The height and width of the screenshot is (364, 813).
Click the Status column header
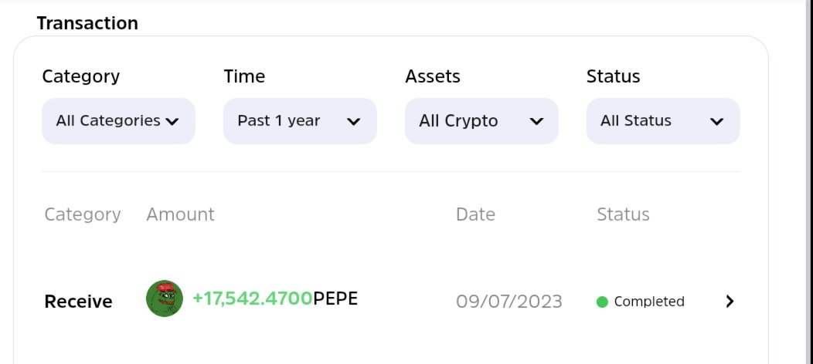click(623, 214)
